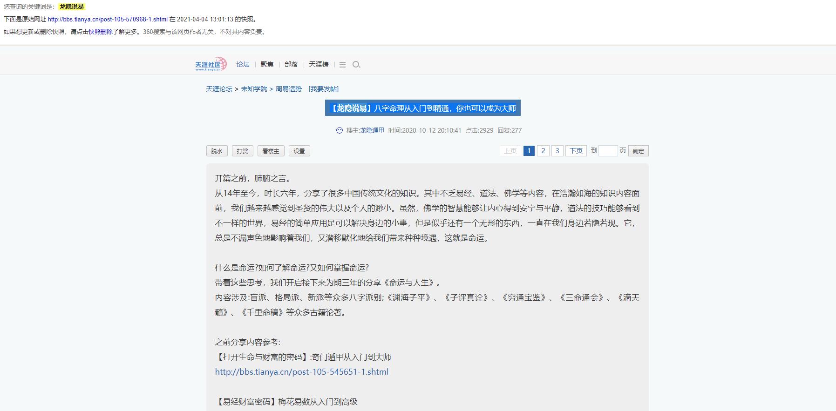
Task: Go to the 部落 section
Action: coord(291,64)
